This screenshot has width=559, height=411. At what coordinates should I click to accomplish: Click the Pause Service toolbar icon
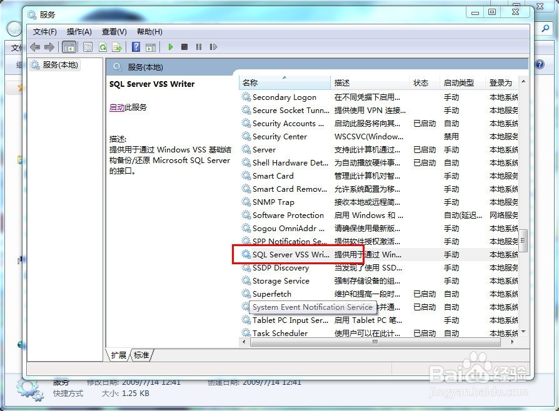199,47
